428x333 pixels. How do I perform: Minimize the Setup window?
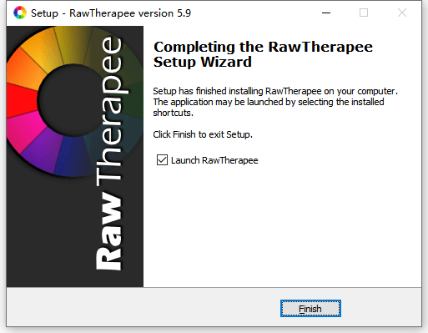[326, 13]
